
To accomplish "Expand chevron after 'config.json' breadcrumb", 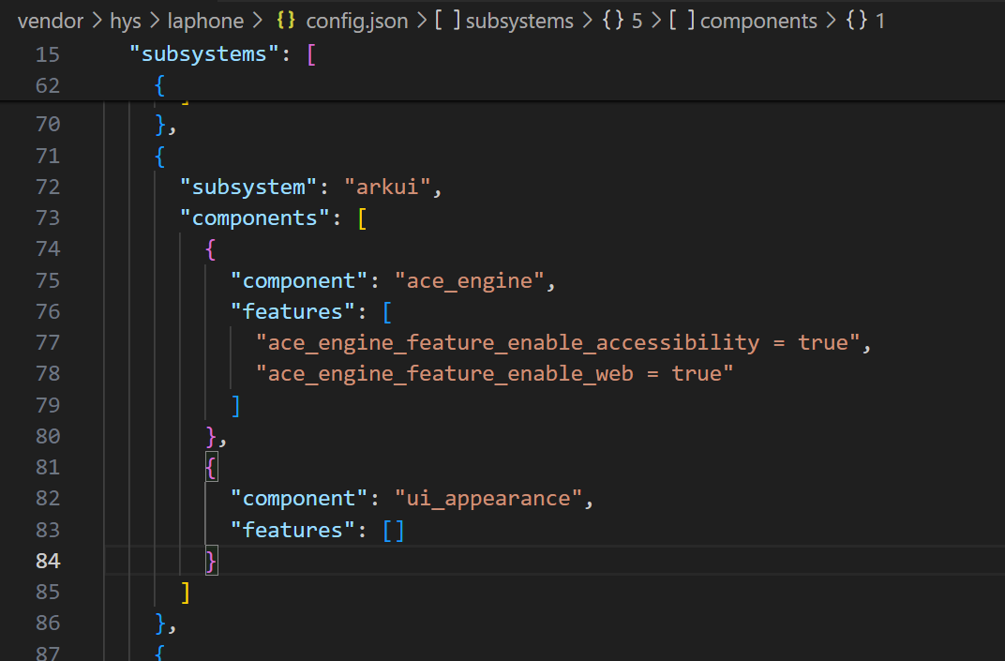I will tap(422, 22).
